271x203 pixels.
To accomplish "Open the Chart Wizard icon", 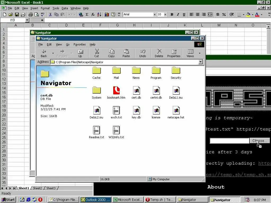I will (107, 15).
